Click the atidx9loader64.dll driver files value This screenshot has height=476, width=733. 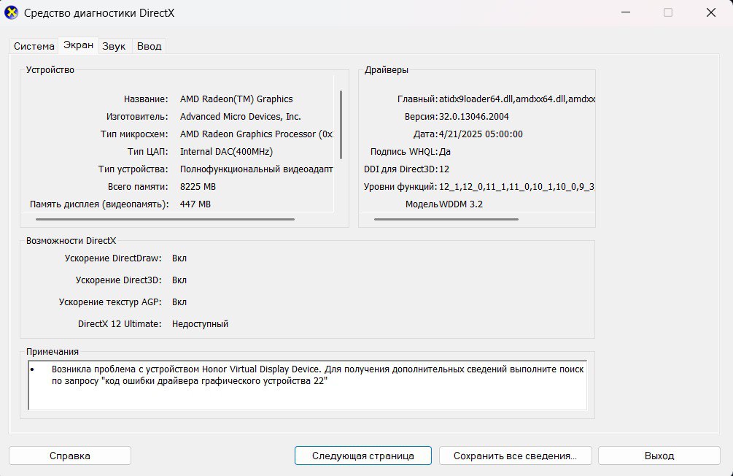(x=517, y=99)
